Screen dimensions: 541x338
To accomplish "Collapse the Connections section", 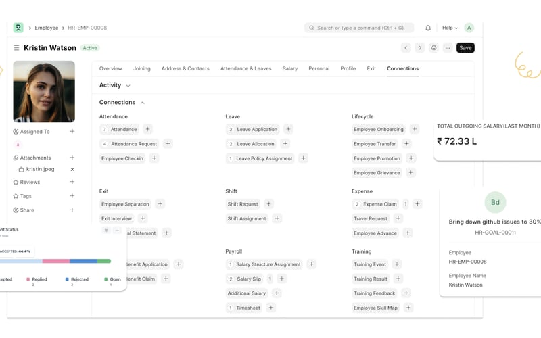I will (142, 103).
